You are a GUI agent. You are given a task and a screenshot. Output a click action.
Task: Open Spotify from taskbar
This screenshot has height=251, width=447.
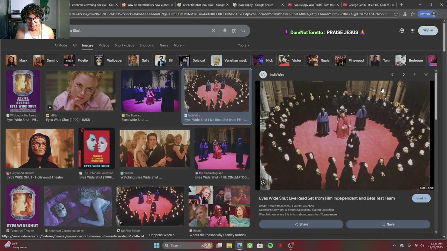270,245
